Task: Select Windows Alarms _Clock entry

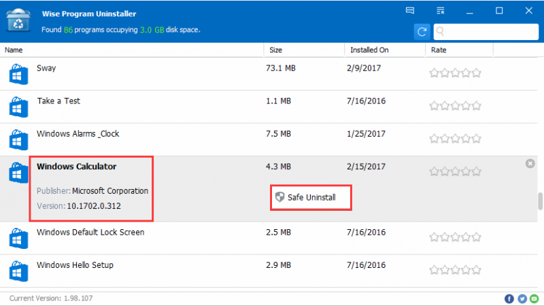Action: click(x=269, y=139)
